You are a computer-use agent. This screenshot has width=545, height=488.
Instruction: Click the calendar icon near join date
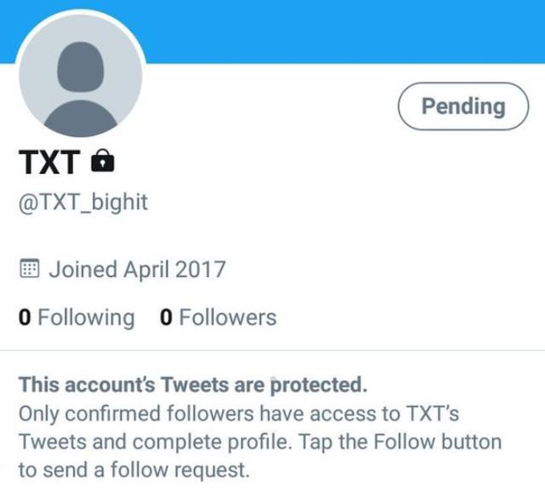pyautogui.click(x=29, y=268)
